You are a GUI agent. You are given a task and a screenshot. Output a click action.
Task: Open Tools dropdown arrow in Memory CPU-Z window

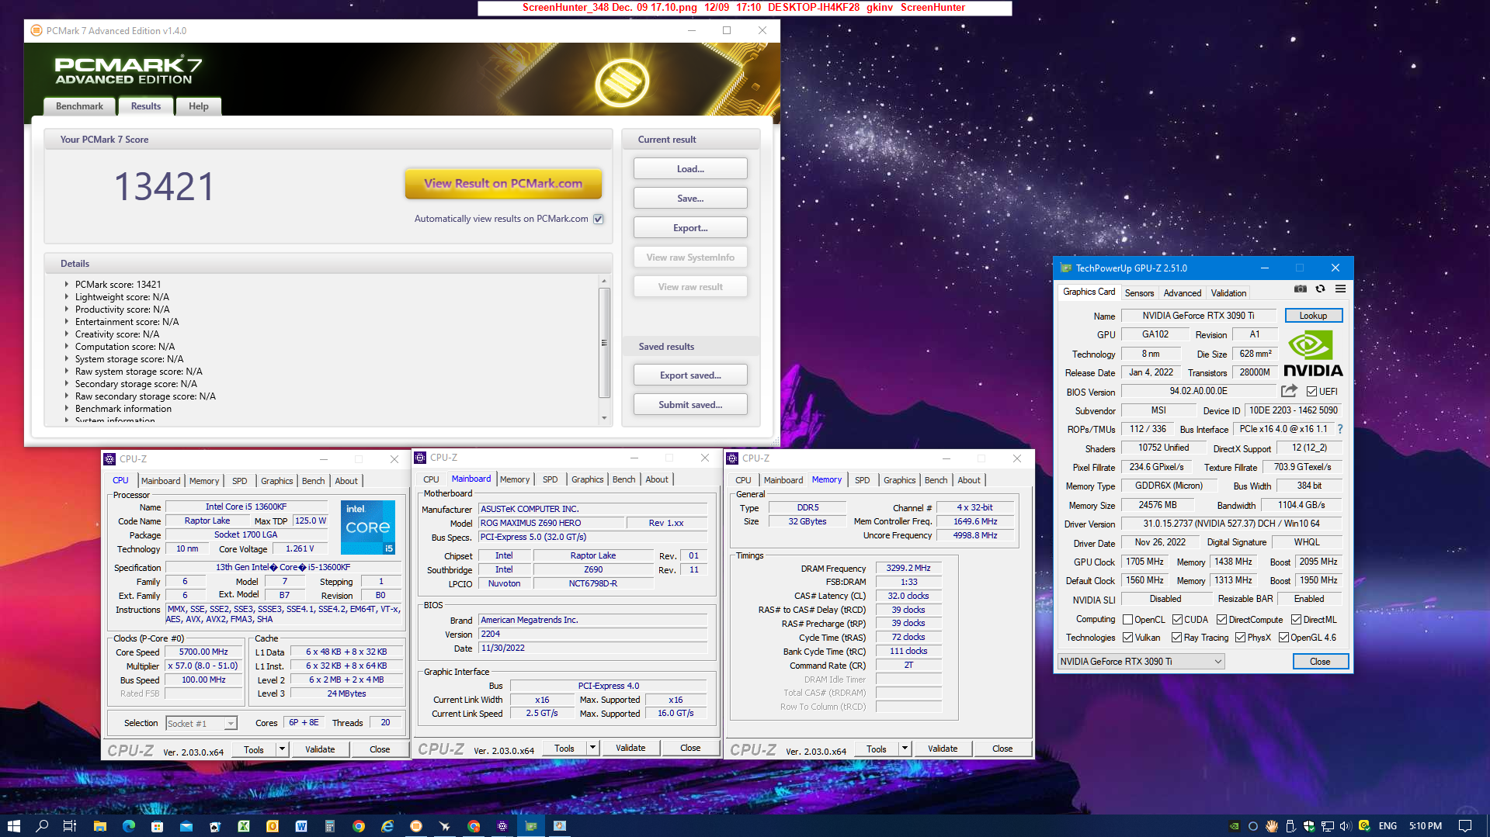click(905, 749)
